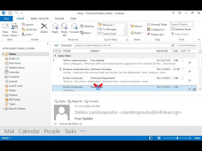Screen dimensions: 202x151
Task: Adjust the zoom slider handle
Action: pos(177,138)
